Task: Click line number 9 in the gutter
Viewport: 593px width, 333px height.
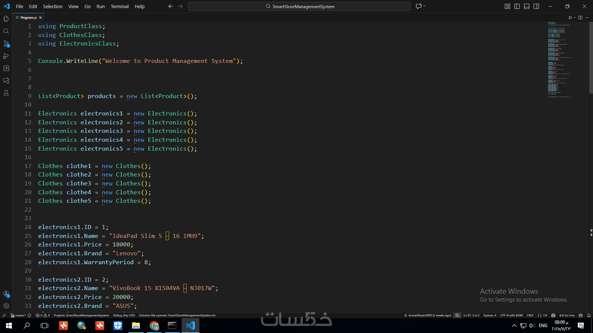Action: click(x=29, y=96)
